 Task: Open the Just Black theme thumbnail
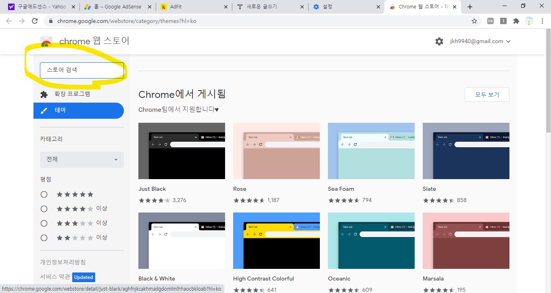pyautogui.click(x=182, y=151)
